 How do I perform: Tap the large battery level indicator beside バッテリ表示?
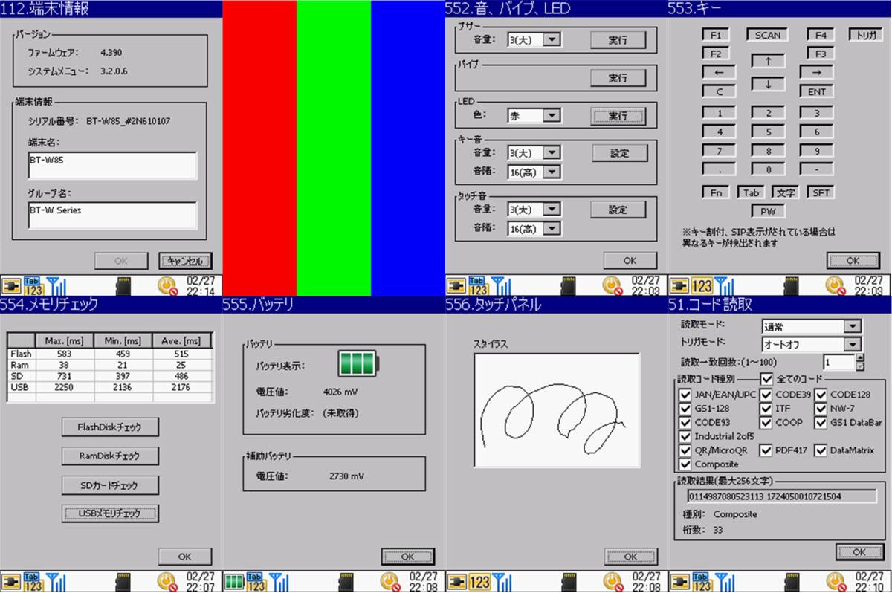pyautogui.click(x=358, y=363)
